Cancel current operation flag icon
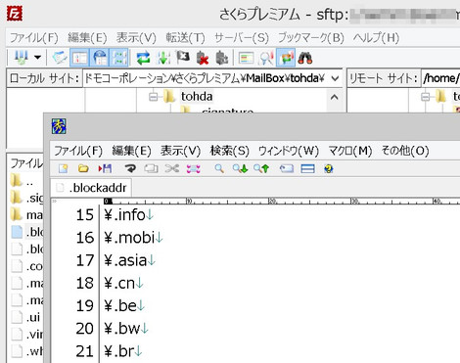Image resolution: width=460 pixels, height=363 pixels. [183, 58]
